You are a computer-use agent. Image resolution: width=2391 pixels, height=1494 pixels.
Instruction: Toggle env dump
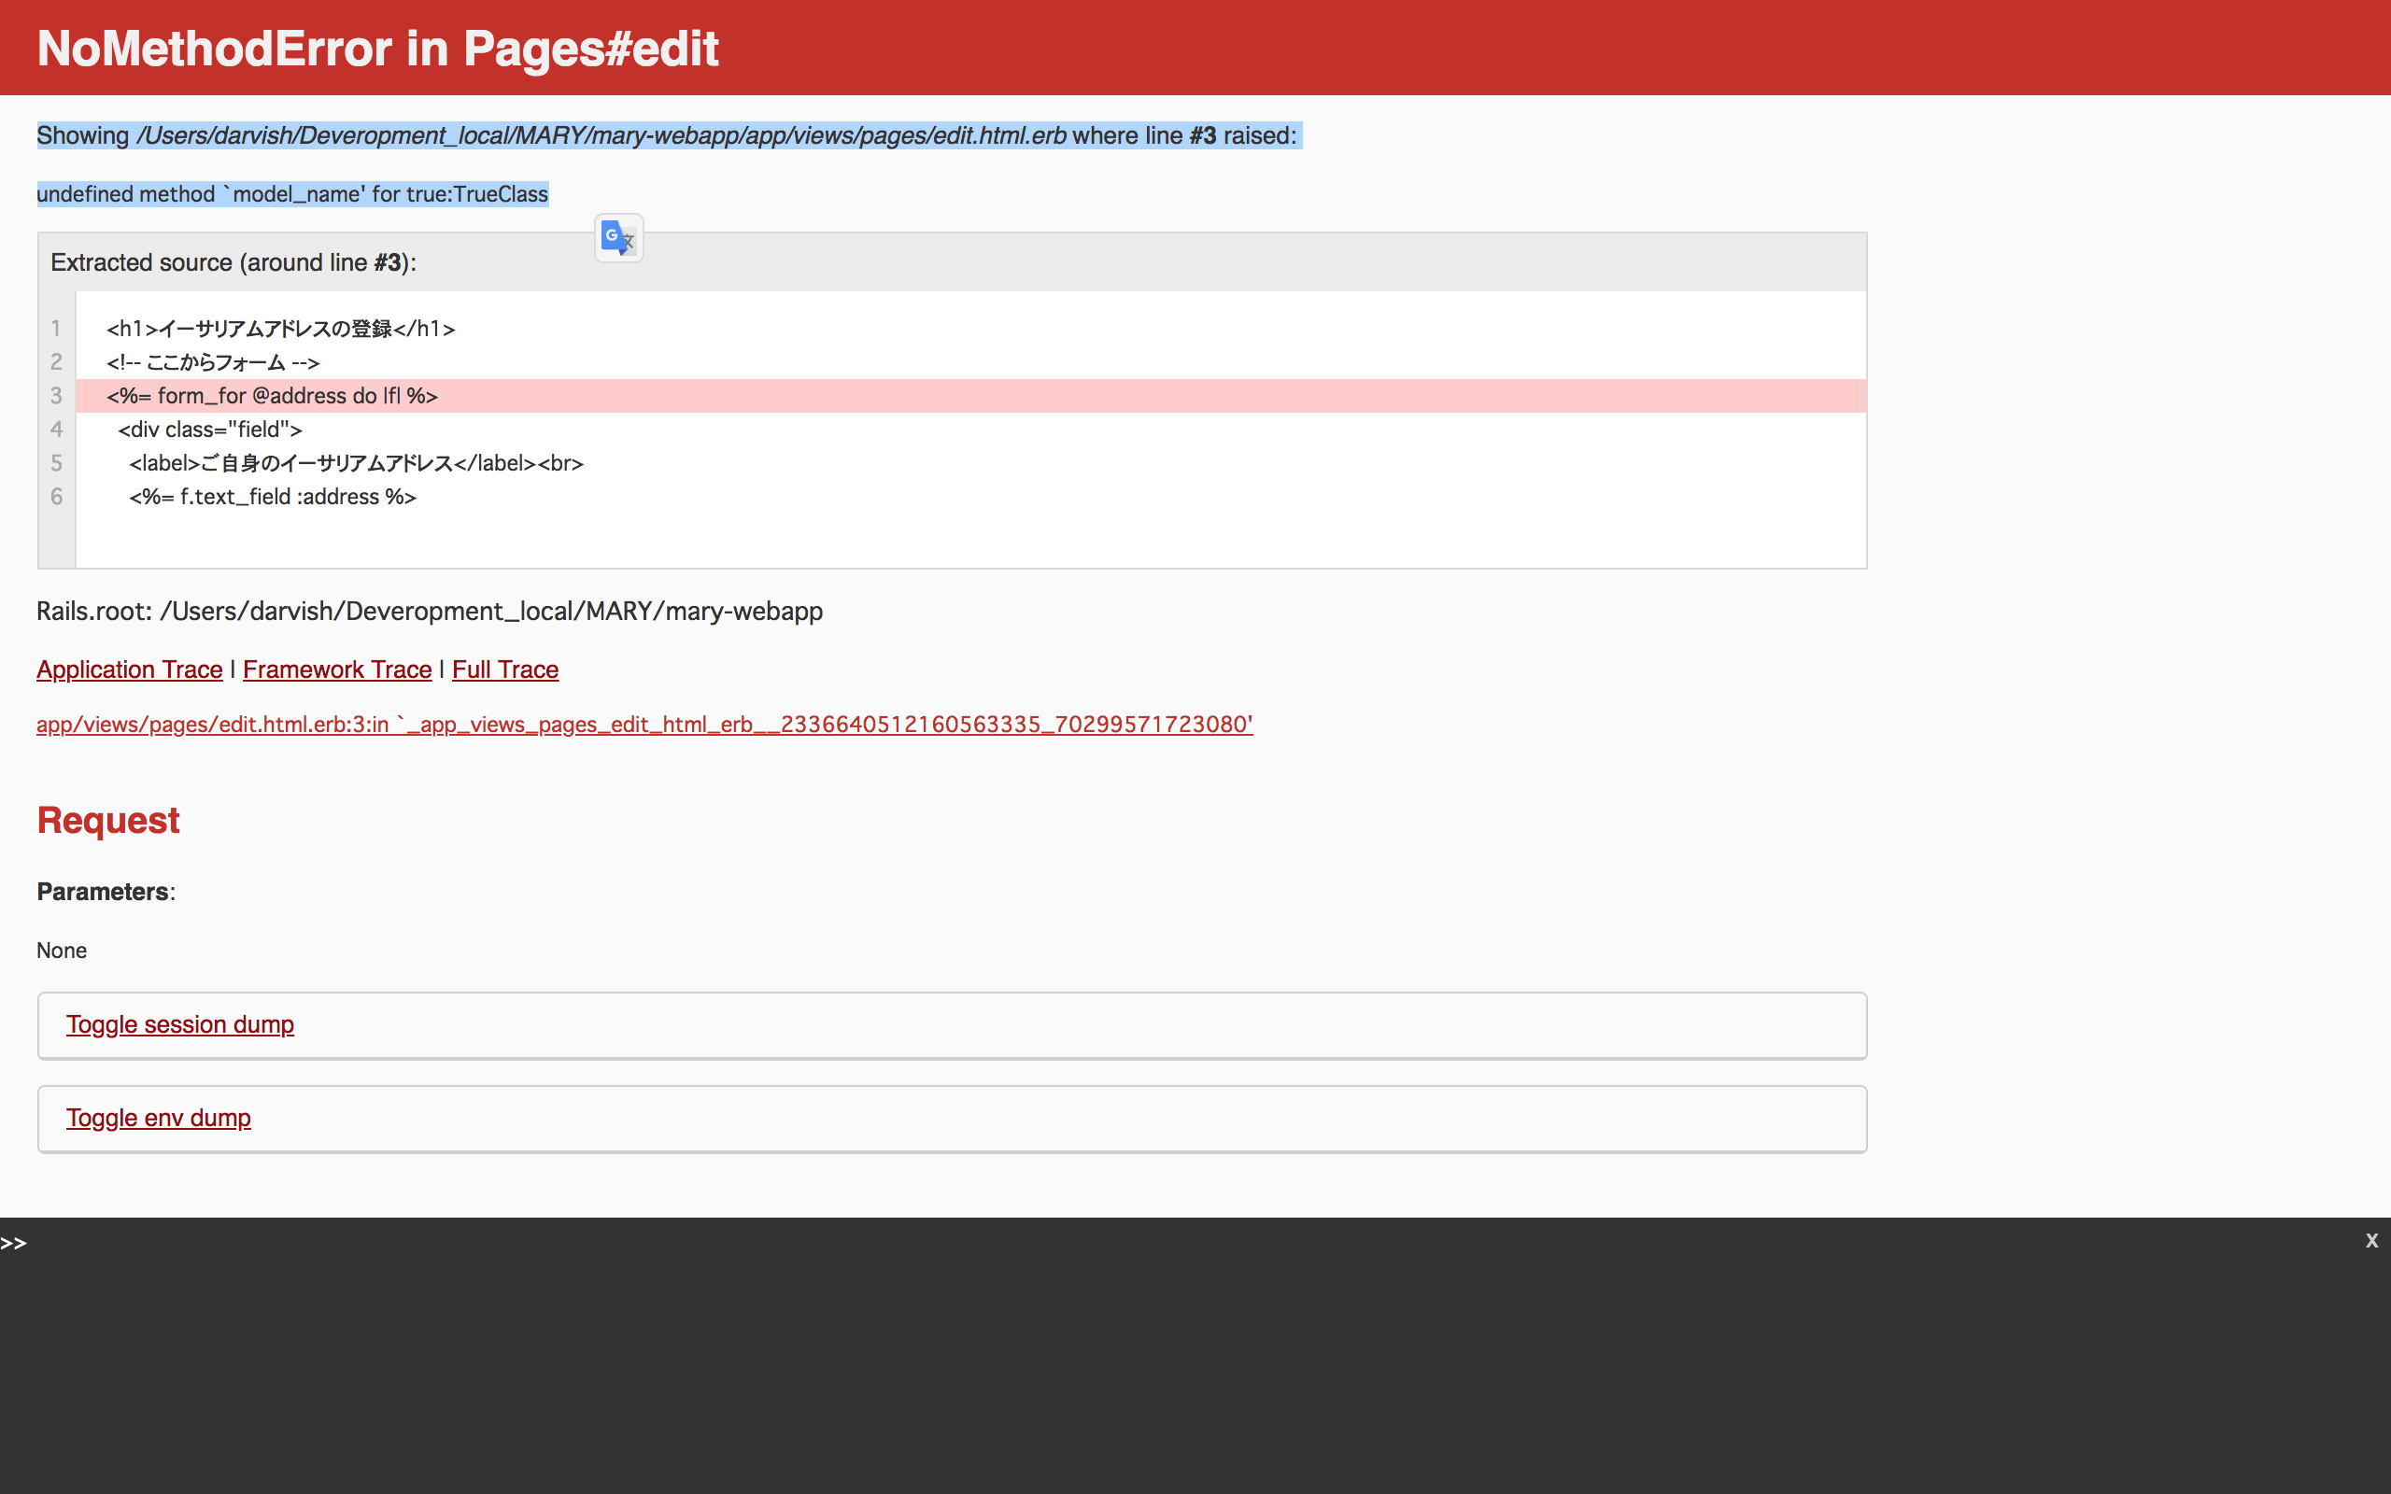click(x=158, y=1118)
